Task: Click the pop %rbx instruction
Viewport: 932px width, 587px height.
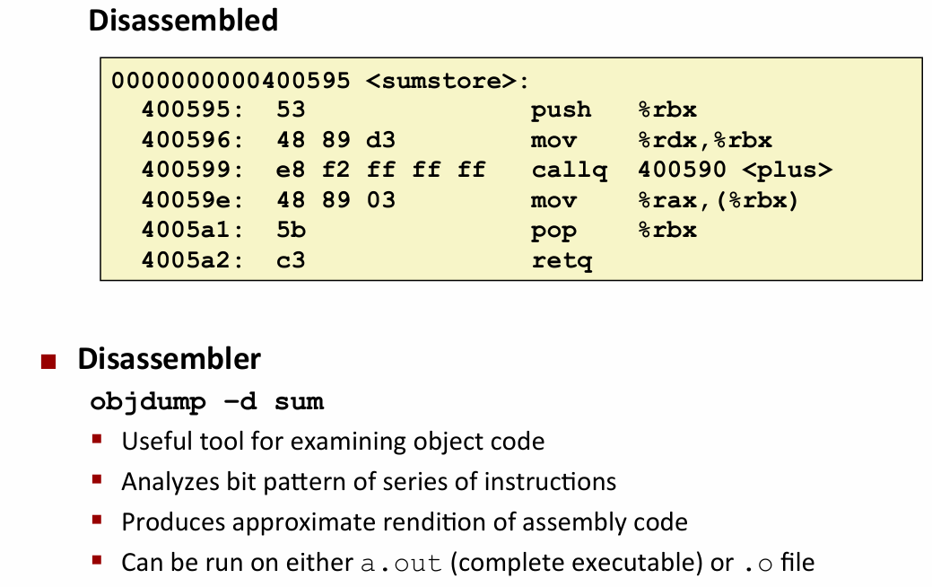Action: (x=614, y=230)
